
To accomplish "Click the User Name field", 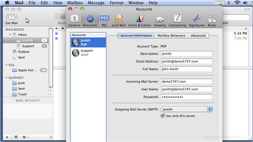I will point(186,89).
